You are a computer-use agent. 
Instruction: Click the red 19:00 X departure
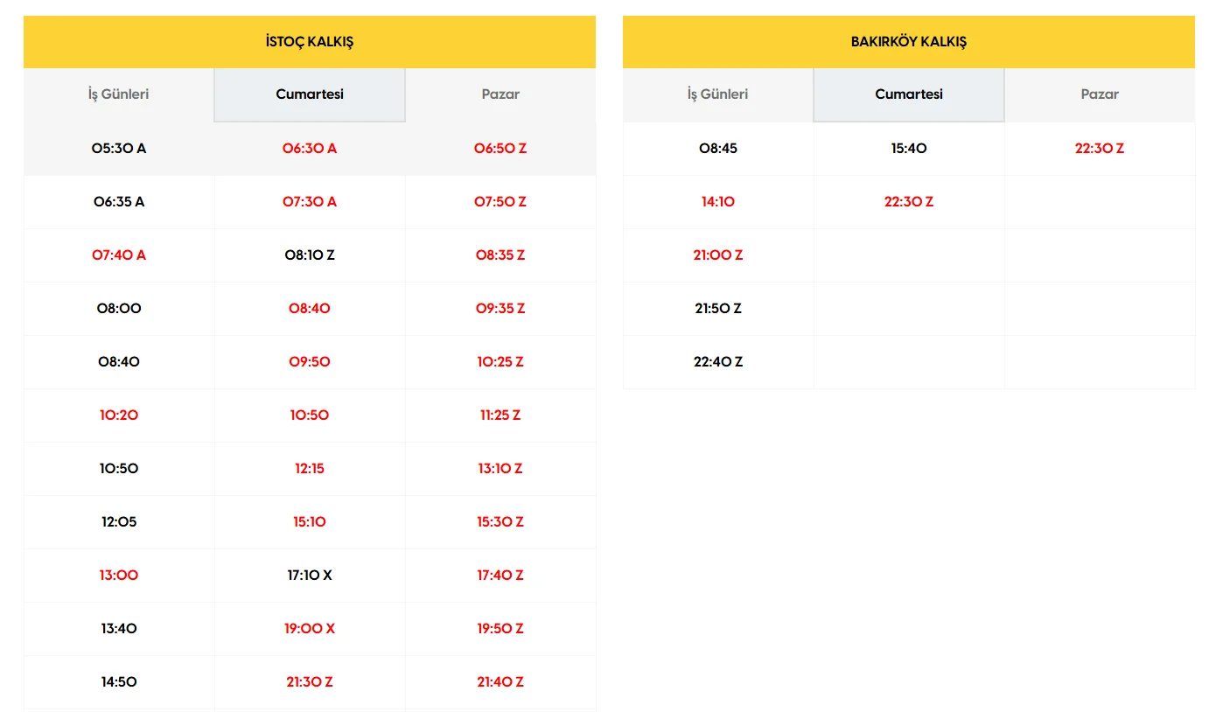[310, 629]
